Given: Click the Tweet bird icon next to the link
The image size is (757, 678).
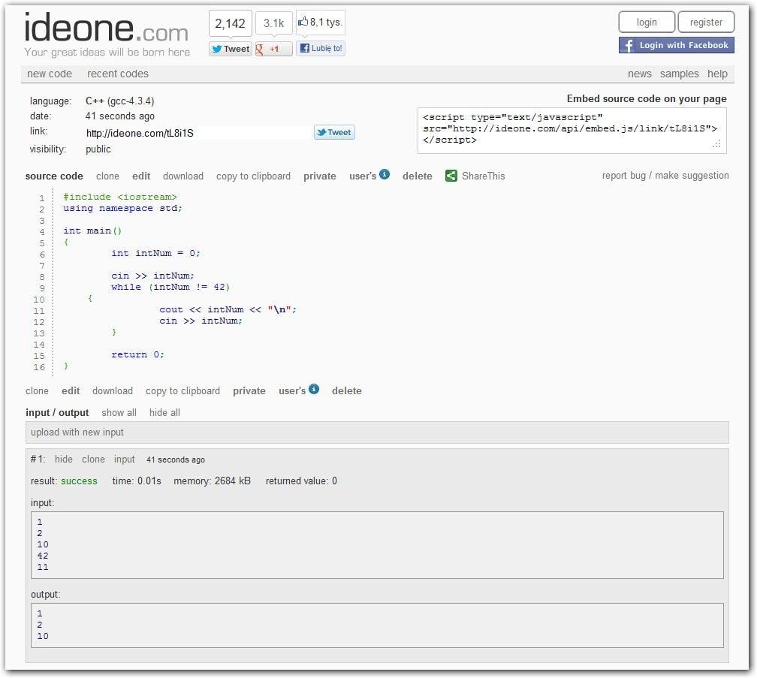Looking at the screenshot, I should pos(323,131).
